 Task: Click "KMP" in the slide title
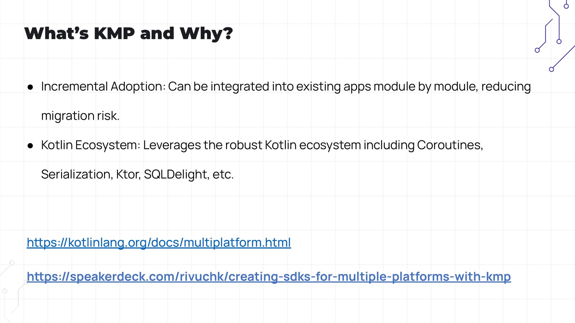pyautogui.click(x=114, y=33)
